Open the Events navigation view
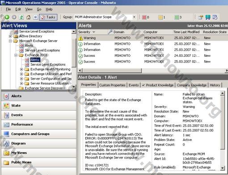228x175 pixels. click(38, 115)
